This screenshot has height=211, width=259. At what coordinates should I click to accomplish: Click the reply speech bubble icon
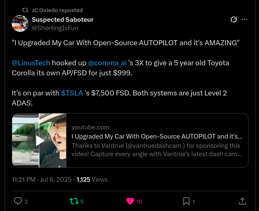click(x=18, y=201)
